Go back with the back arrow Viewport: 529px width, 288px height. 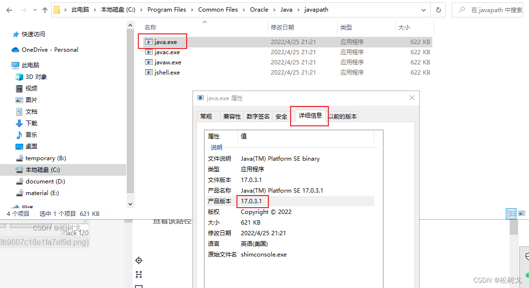pos(9,10)
